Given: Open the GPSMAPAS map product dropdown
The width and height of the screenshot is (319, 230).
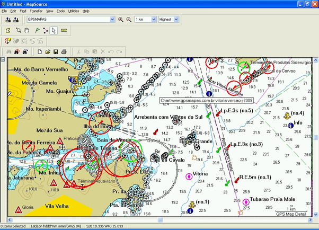Looking at the screenshot, I should pos(113,20).
